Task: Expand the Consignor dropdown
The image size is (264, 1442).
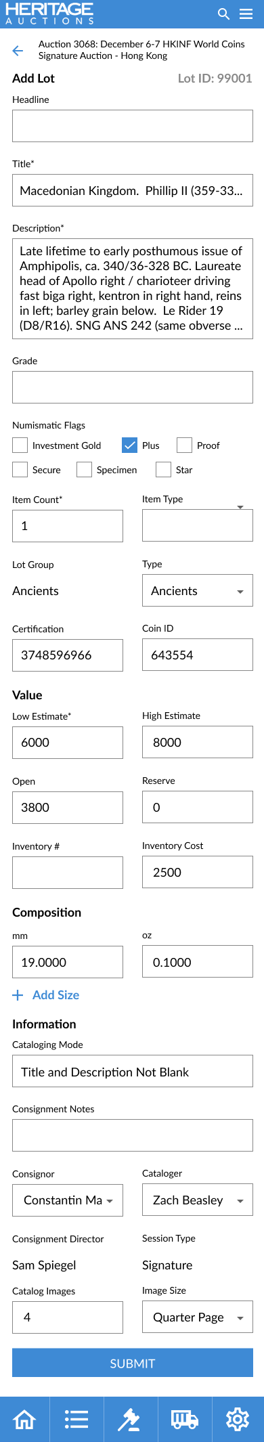Action: (68, 1200)
